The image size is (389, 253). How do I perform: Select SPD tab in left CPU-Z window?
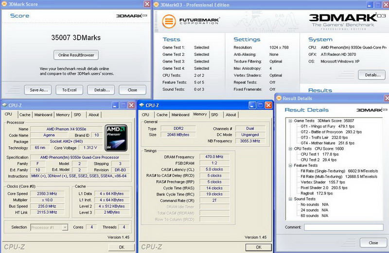coord(77,115)
